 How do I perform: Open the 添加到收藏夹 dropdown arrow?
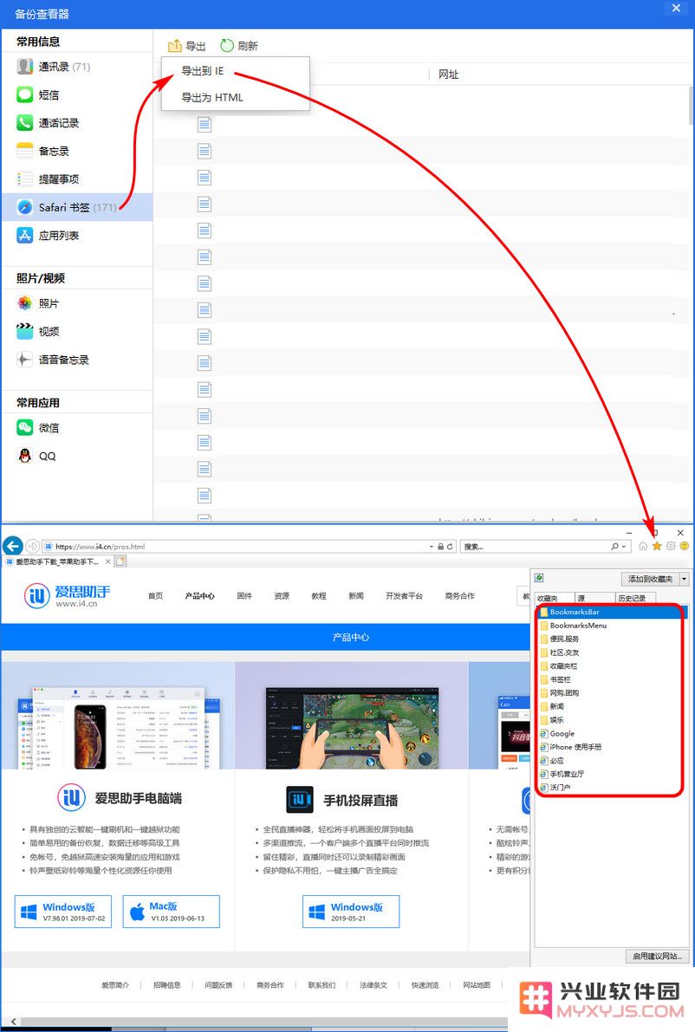[x=685, y=579]
